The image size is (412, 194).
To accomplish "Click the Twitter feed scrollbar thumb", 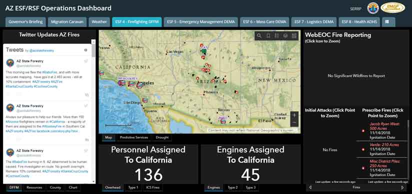I will click(x=93, y=49).
